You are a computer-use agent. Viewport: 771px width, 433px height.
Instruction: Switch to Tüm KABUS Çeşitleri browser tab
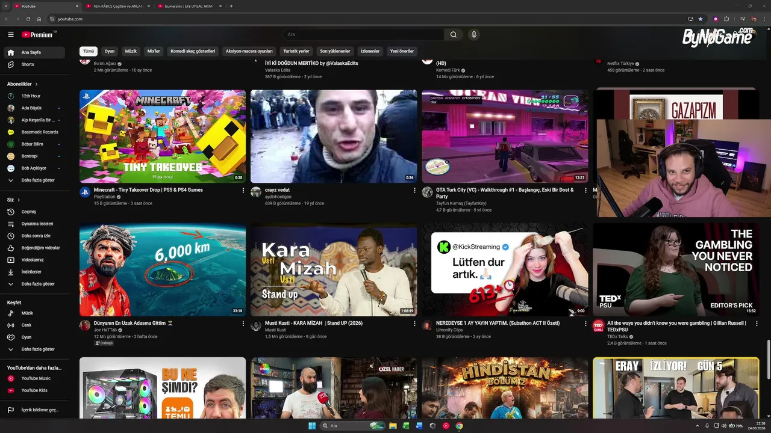click(117, 6)
